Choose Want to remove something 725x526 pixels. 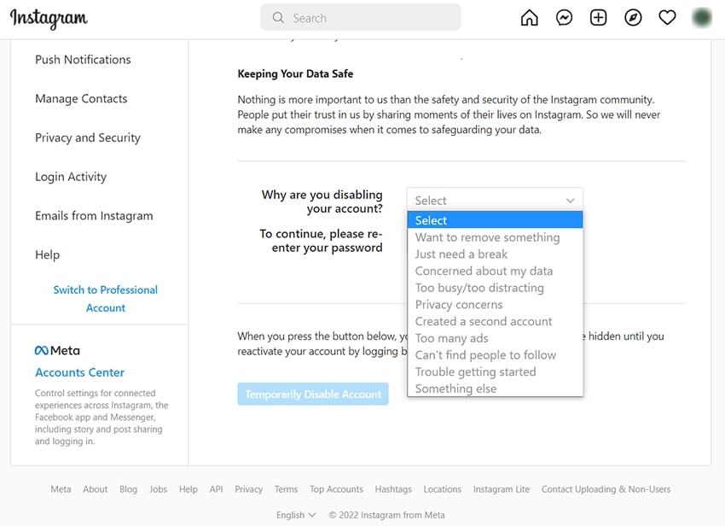point(495,237)
